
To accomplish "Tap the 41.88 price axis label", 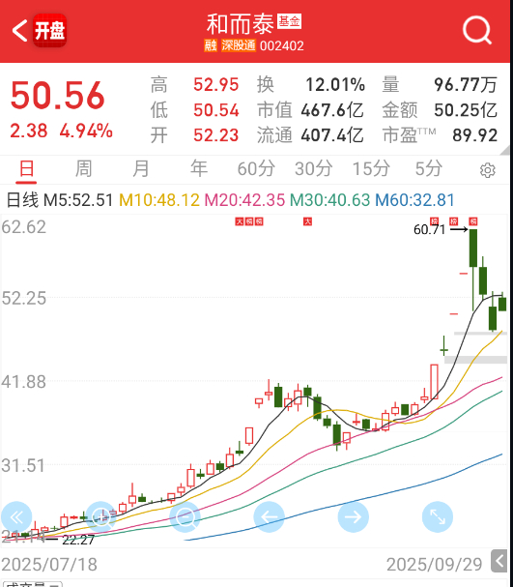I will pos(24,382).
